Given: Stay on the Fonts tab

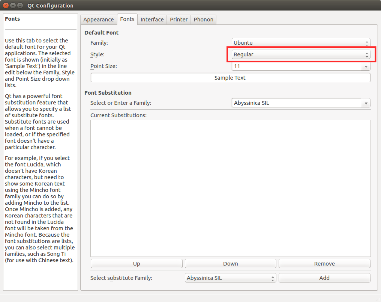Looking at the screenshot, I should (x=127, y=19).
